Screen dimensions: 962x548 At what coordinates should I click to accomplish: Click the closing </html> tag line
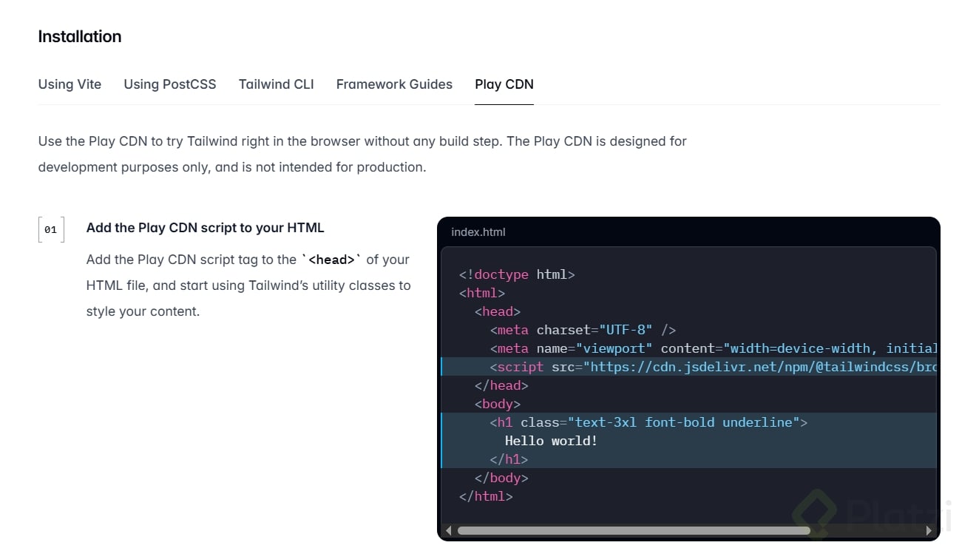click(486, 496)
